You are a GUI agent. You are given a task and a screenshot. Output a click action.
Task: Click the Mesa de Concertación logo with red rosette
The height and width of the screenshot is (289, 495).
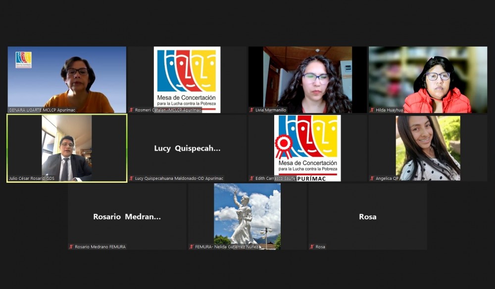tap(307, 147)
